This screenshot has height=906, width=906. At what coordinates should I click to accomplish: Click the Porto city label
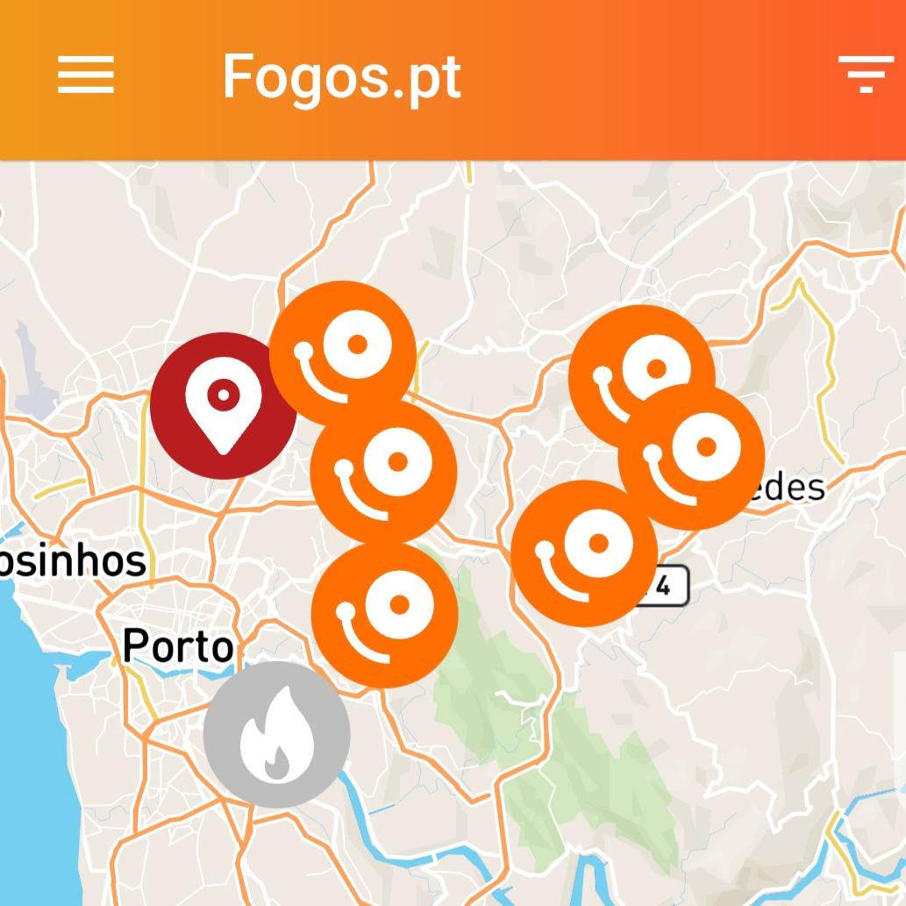pyautogui.click(x=178, y=646)
